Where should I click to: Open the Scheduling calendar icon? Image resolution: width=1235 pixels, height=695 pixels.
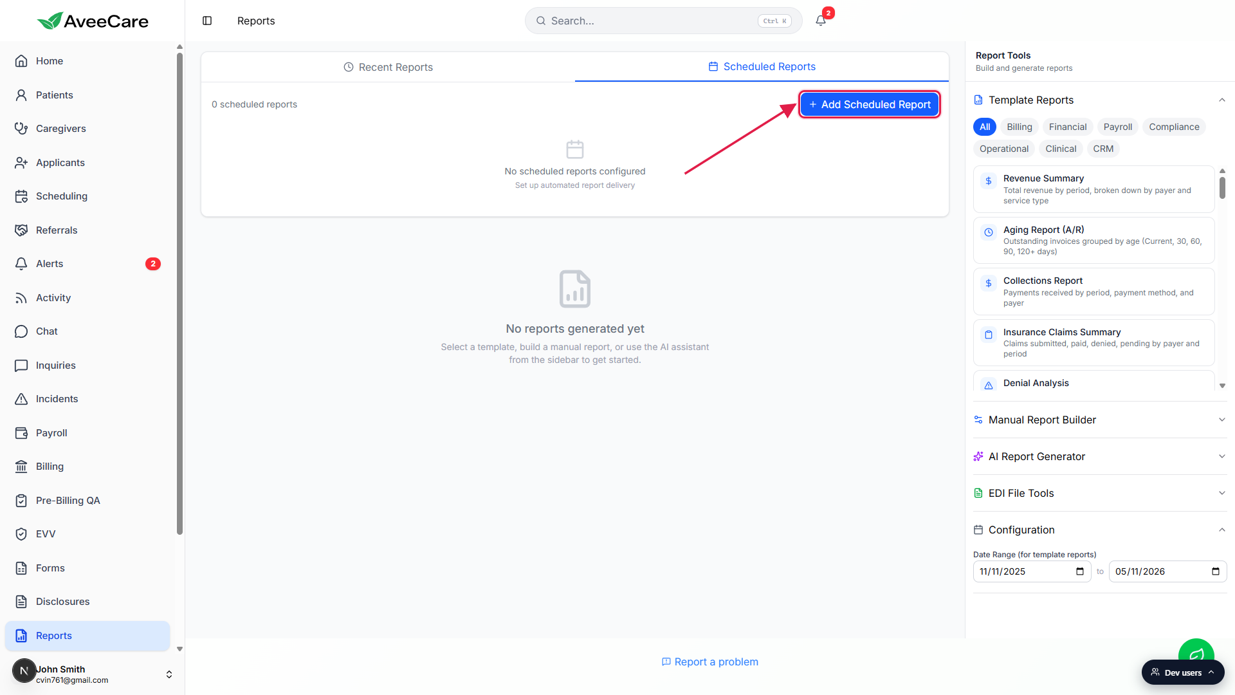21,196
